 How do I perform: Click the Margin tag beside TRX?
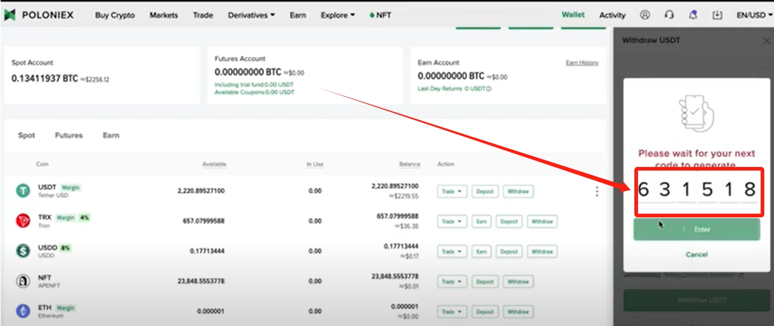click(x=66, y=217)
